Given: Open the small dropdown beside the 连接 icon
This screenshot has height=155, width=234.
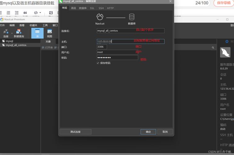Looking at the screenshot, I should (x=12, y=33).
